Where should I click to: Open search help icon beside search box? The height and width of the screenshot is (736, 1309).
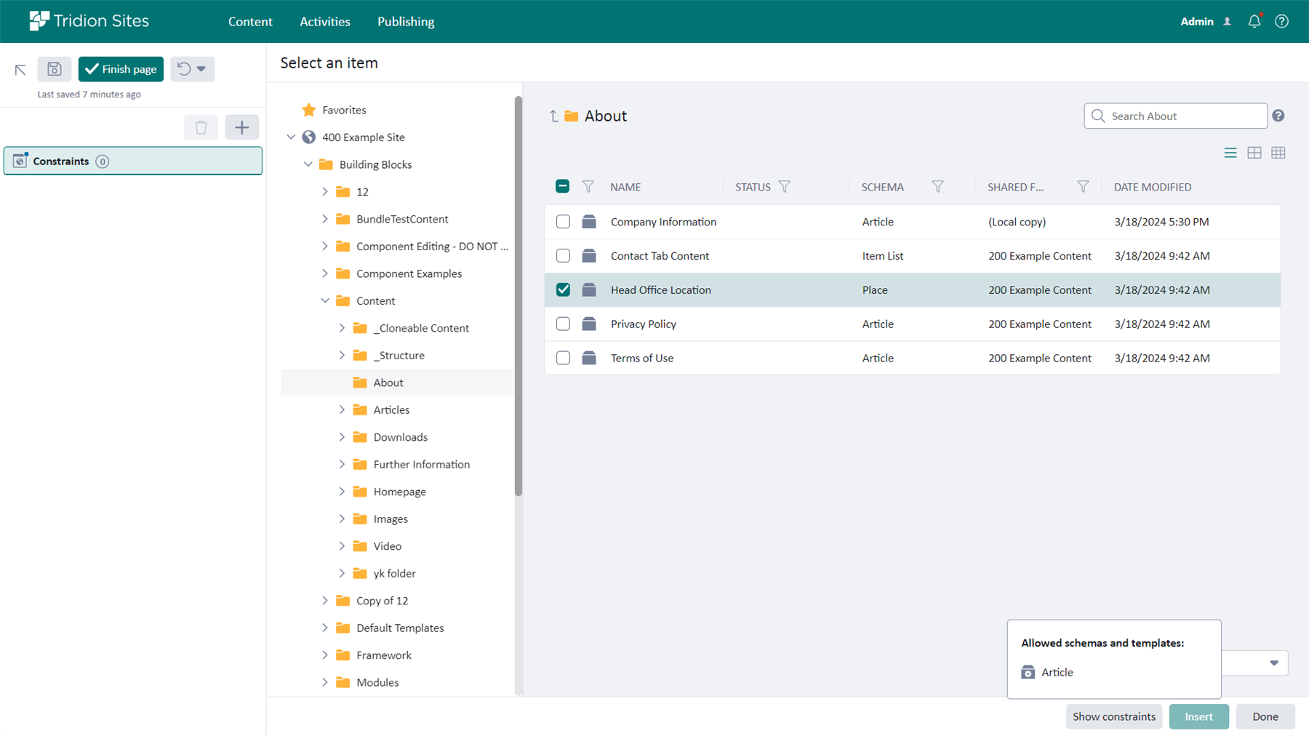point(1278,116)
